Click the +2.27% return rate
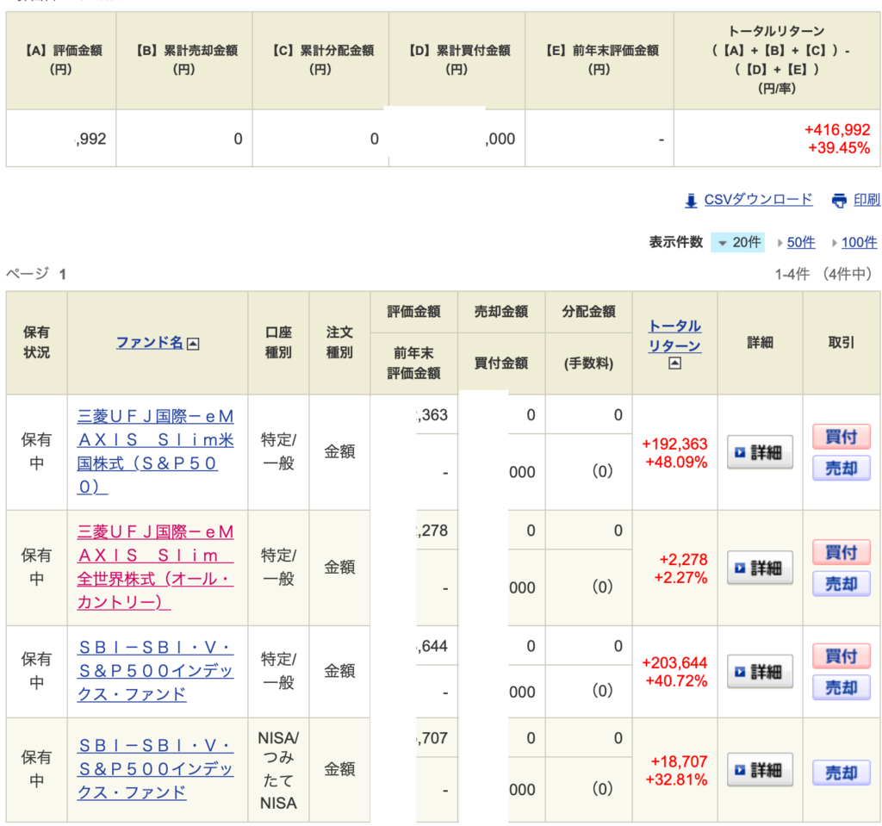 click(x=680, y=577)
